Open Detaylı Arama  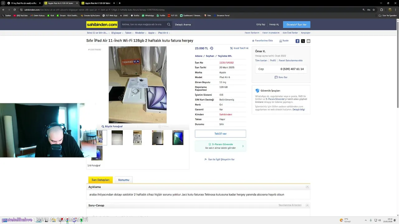pyautogui.click(x=183, y=25)
